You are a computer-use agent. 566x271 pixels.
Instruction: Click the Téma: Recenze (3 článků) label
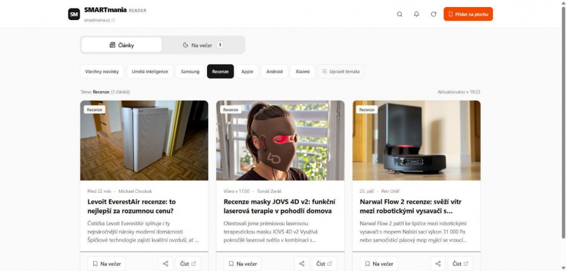pyautogui.click(x=105, y=92)
